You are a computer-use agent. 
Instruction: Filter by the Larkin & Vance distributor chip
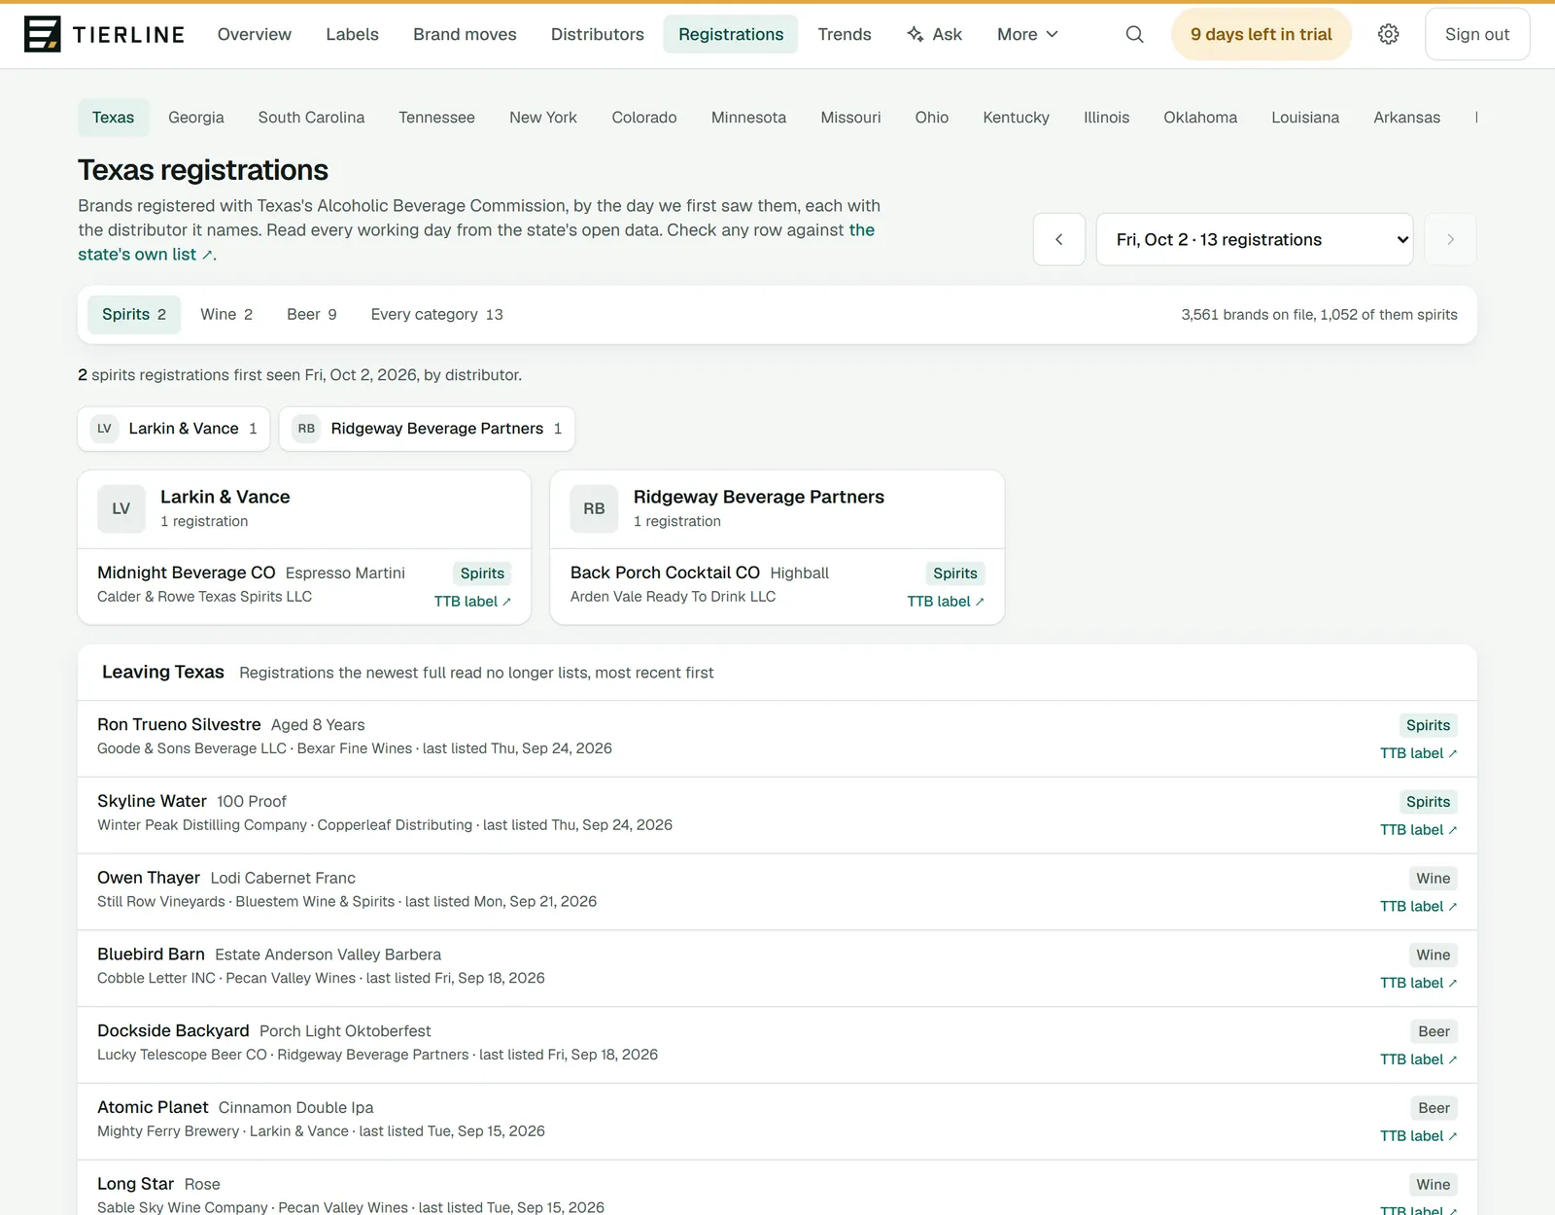[174, 429]
